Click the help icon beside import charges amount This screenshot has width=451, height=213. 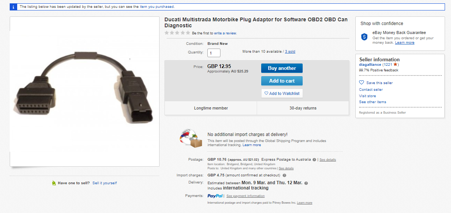(284, 175)
